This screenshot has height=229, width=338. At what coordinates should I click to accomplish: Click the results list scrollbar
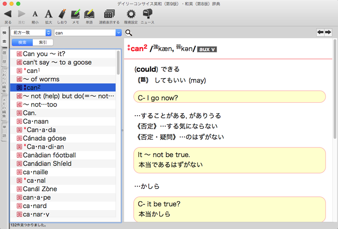pyautogui.click(x=118, y=63)
